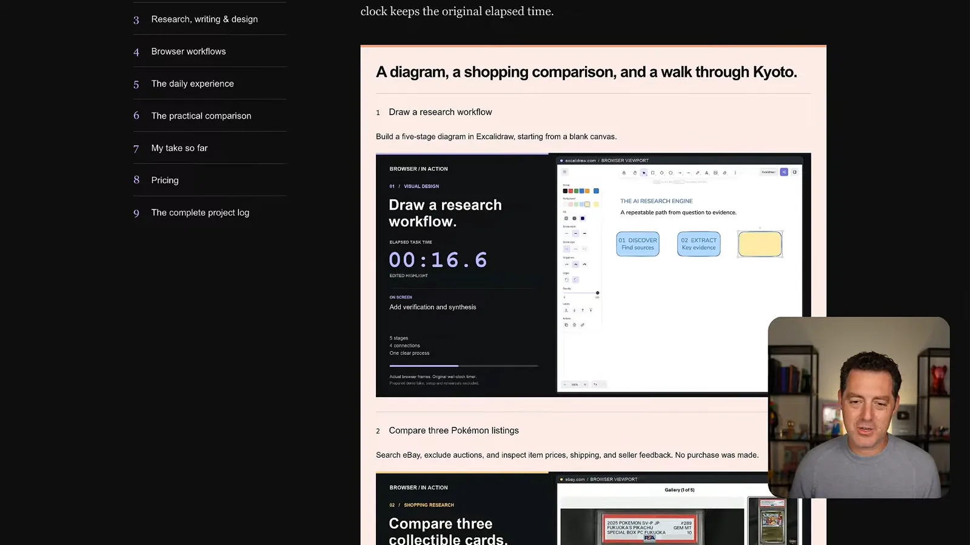
Task: Set stroke style to dashed
Action: [x=575, y=249]
